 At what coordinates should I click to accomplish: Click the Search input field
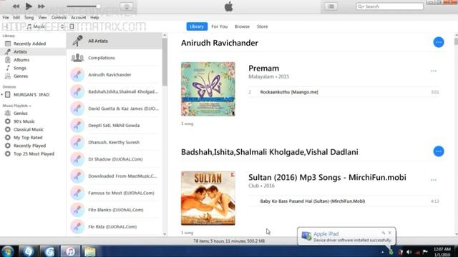[389, 6]
